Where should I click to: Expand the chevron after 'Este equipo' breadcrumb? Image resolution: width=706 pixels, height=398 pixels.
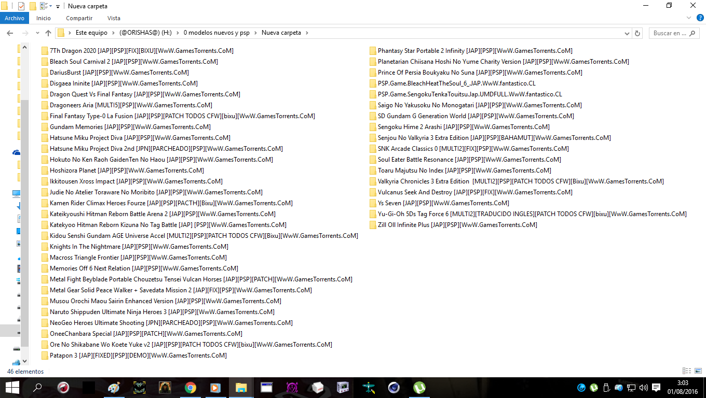(113, 33)
